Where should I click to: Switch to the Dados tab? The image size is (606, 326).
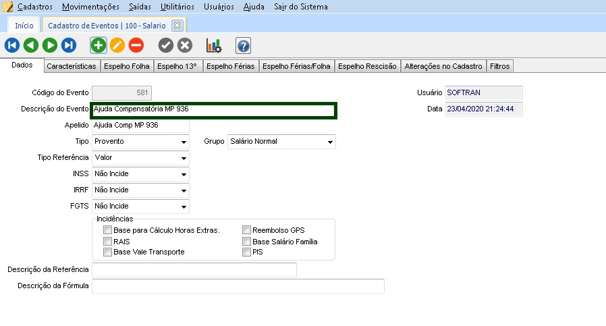(x=22, y=65)
